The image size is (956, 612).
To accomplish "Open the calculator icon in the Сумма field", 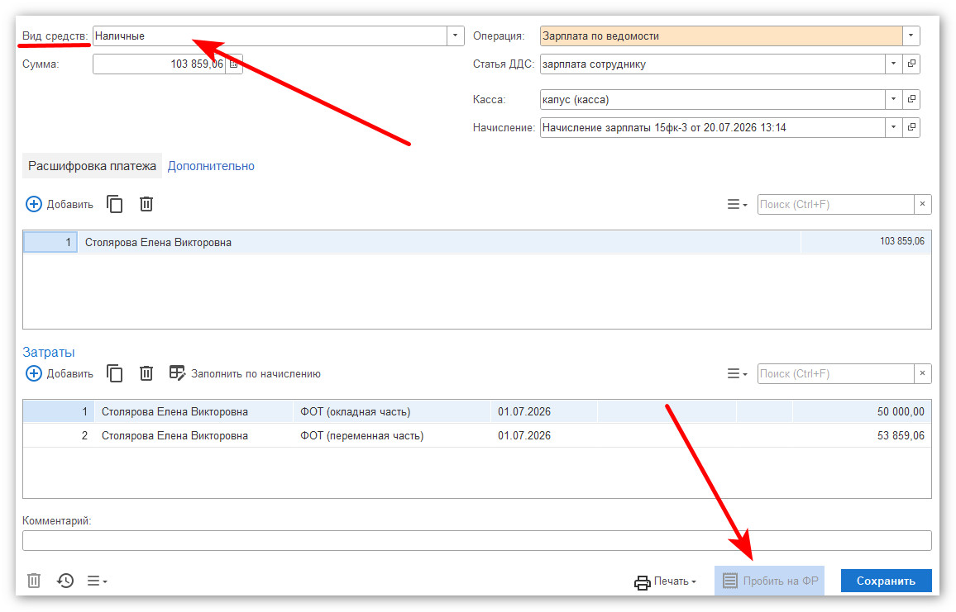I will coord(234,64).
